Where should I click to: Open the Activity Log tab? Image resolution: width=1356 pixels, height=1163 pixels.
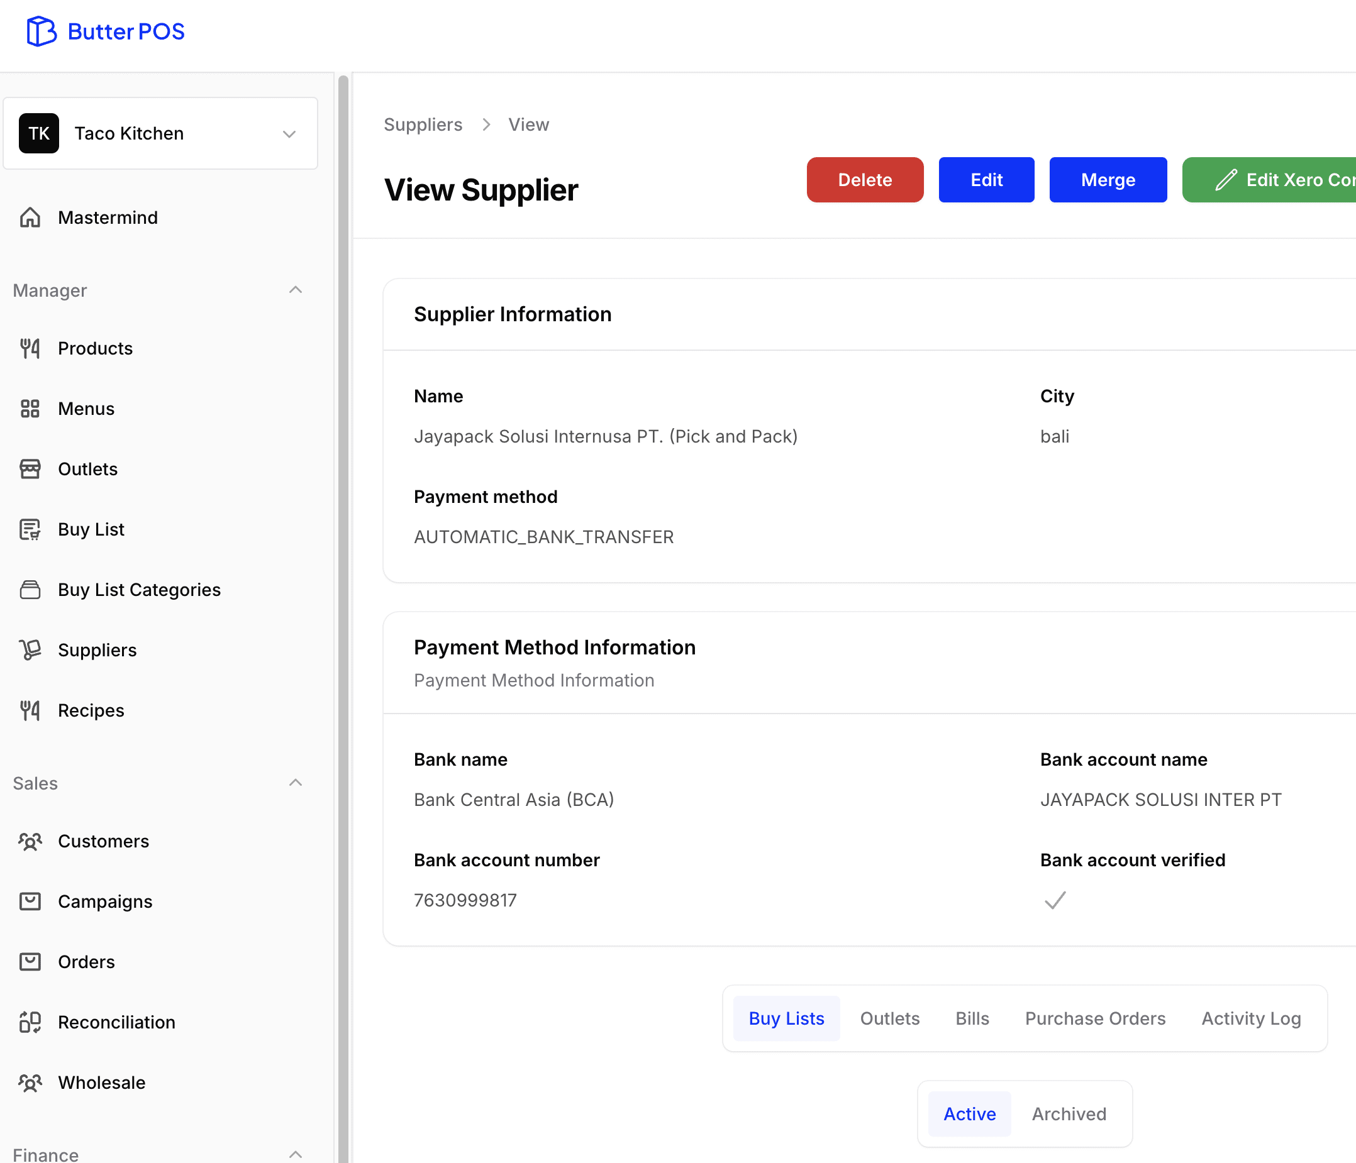pos(1250,1018)
